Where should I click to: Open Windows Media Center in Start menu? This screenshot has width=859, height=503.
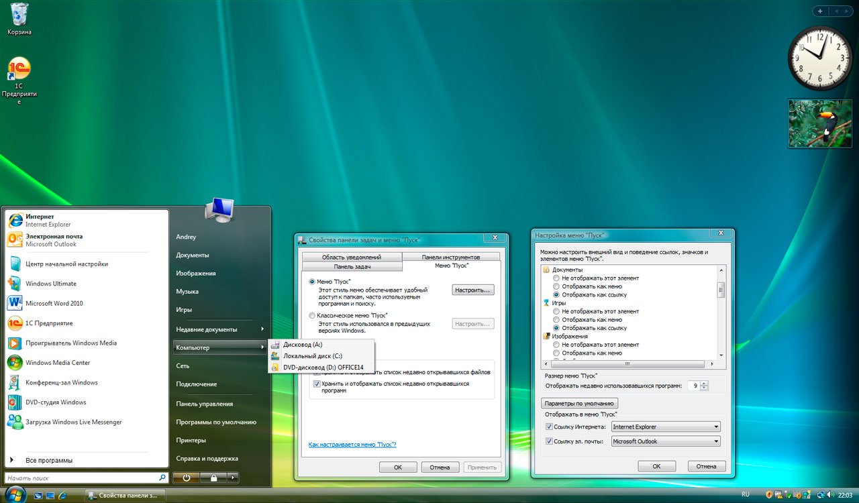(x=57, y=363)
